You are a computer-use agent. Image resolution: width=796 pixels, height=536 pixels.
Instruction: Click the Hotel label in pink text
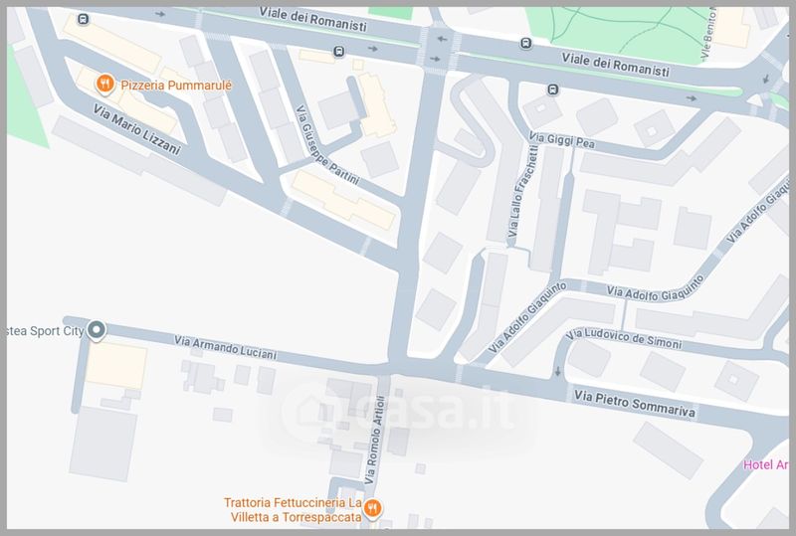[766, 464]
